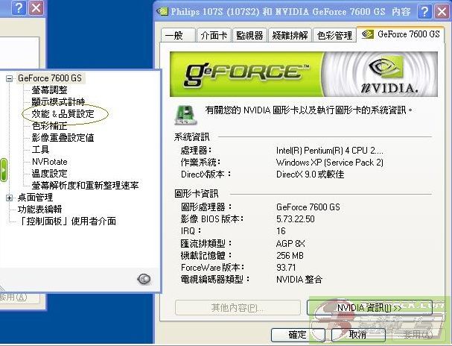Click the NVIDIA icon on GeForce tab
This screenshot has width=452, height=346.
click(368, 34)
